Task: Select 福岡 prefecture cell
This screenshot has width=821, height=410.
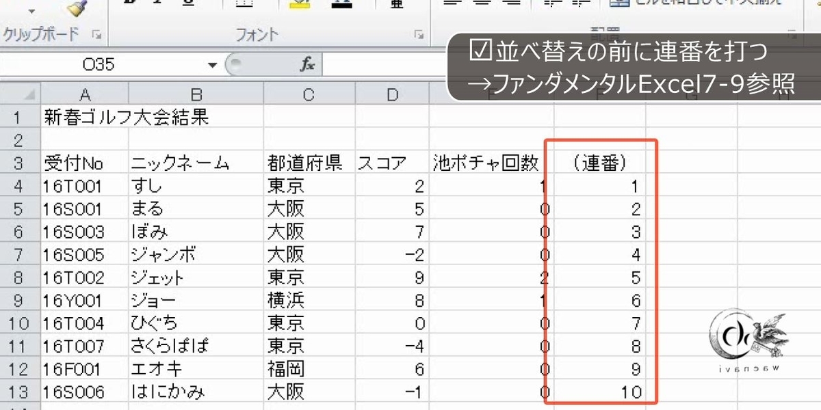Action: [309, 369]
